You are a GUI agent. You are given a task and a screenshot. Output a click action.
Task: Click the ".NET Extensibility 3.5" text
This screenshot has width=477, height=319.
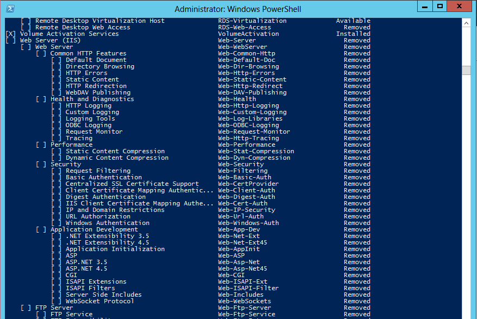click(107, 236)
